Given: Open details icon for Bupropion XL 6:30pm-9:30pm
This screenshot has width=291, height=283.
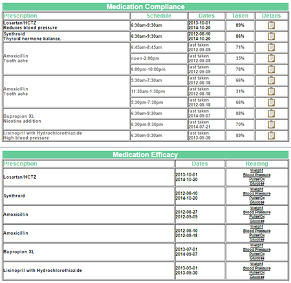Looking at the screenshot, I should 271,125.
